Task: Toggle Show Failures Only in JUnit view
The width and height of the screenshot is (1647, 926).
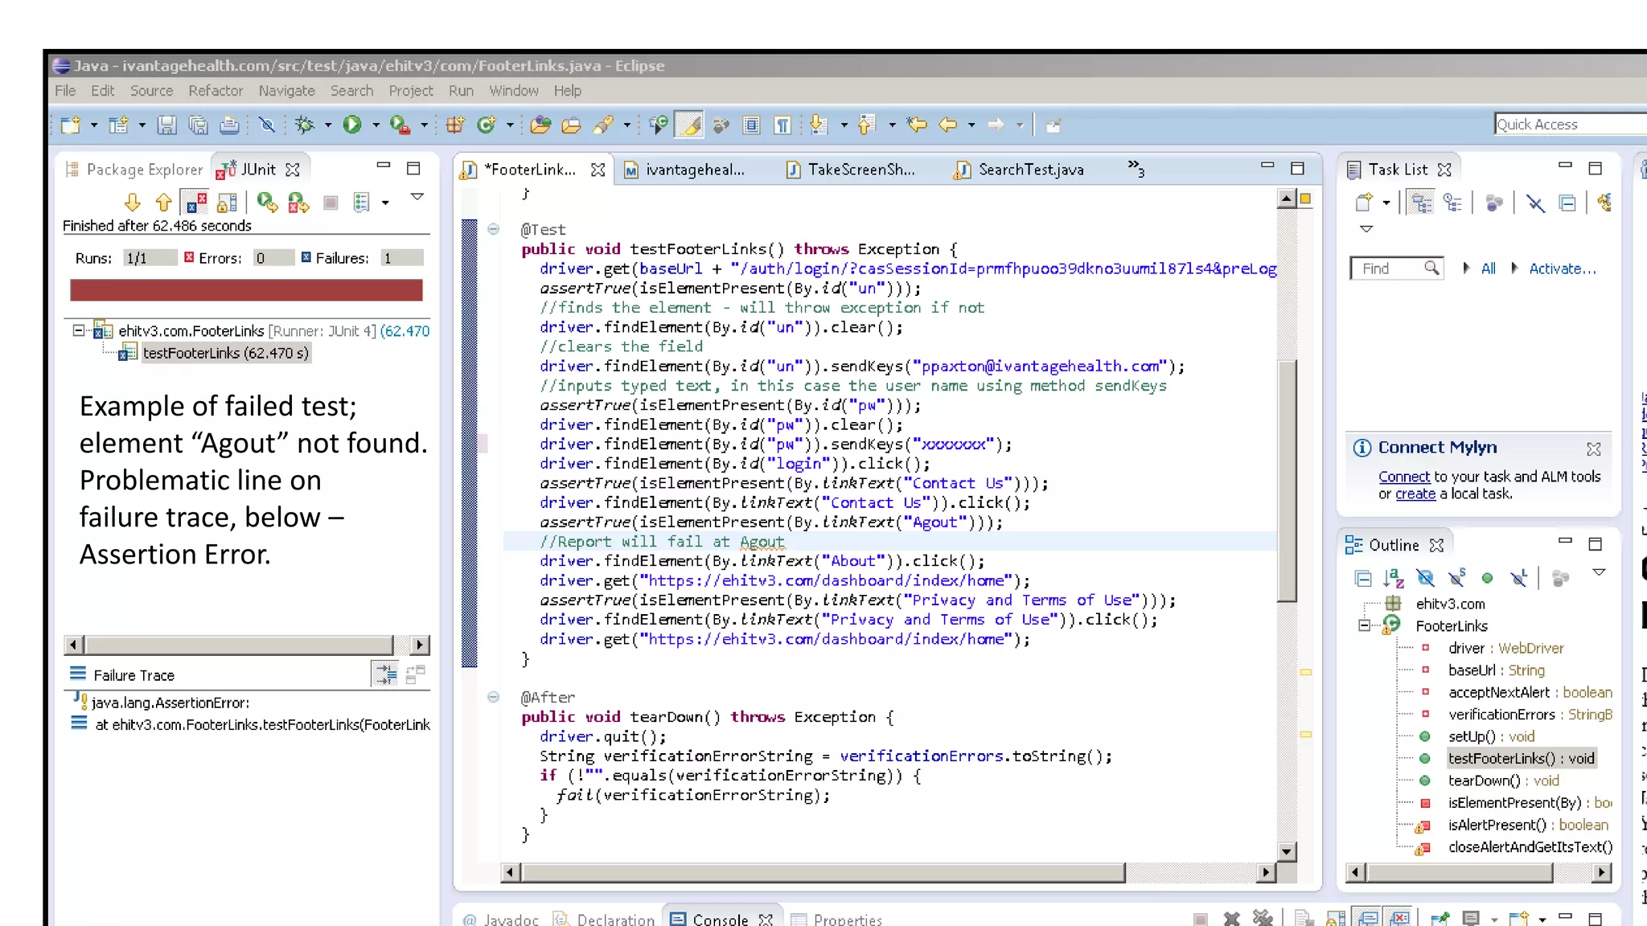Action: pyautogui.click(x=195, y=203)
